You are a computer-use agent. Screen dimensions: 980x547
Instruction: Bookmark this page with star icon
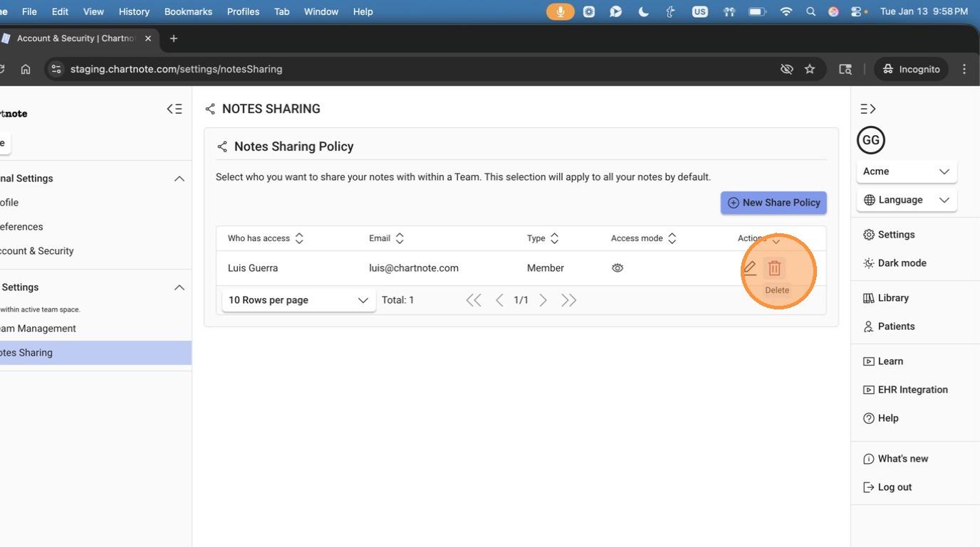tap(809, 69)
